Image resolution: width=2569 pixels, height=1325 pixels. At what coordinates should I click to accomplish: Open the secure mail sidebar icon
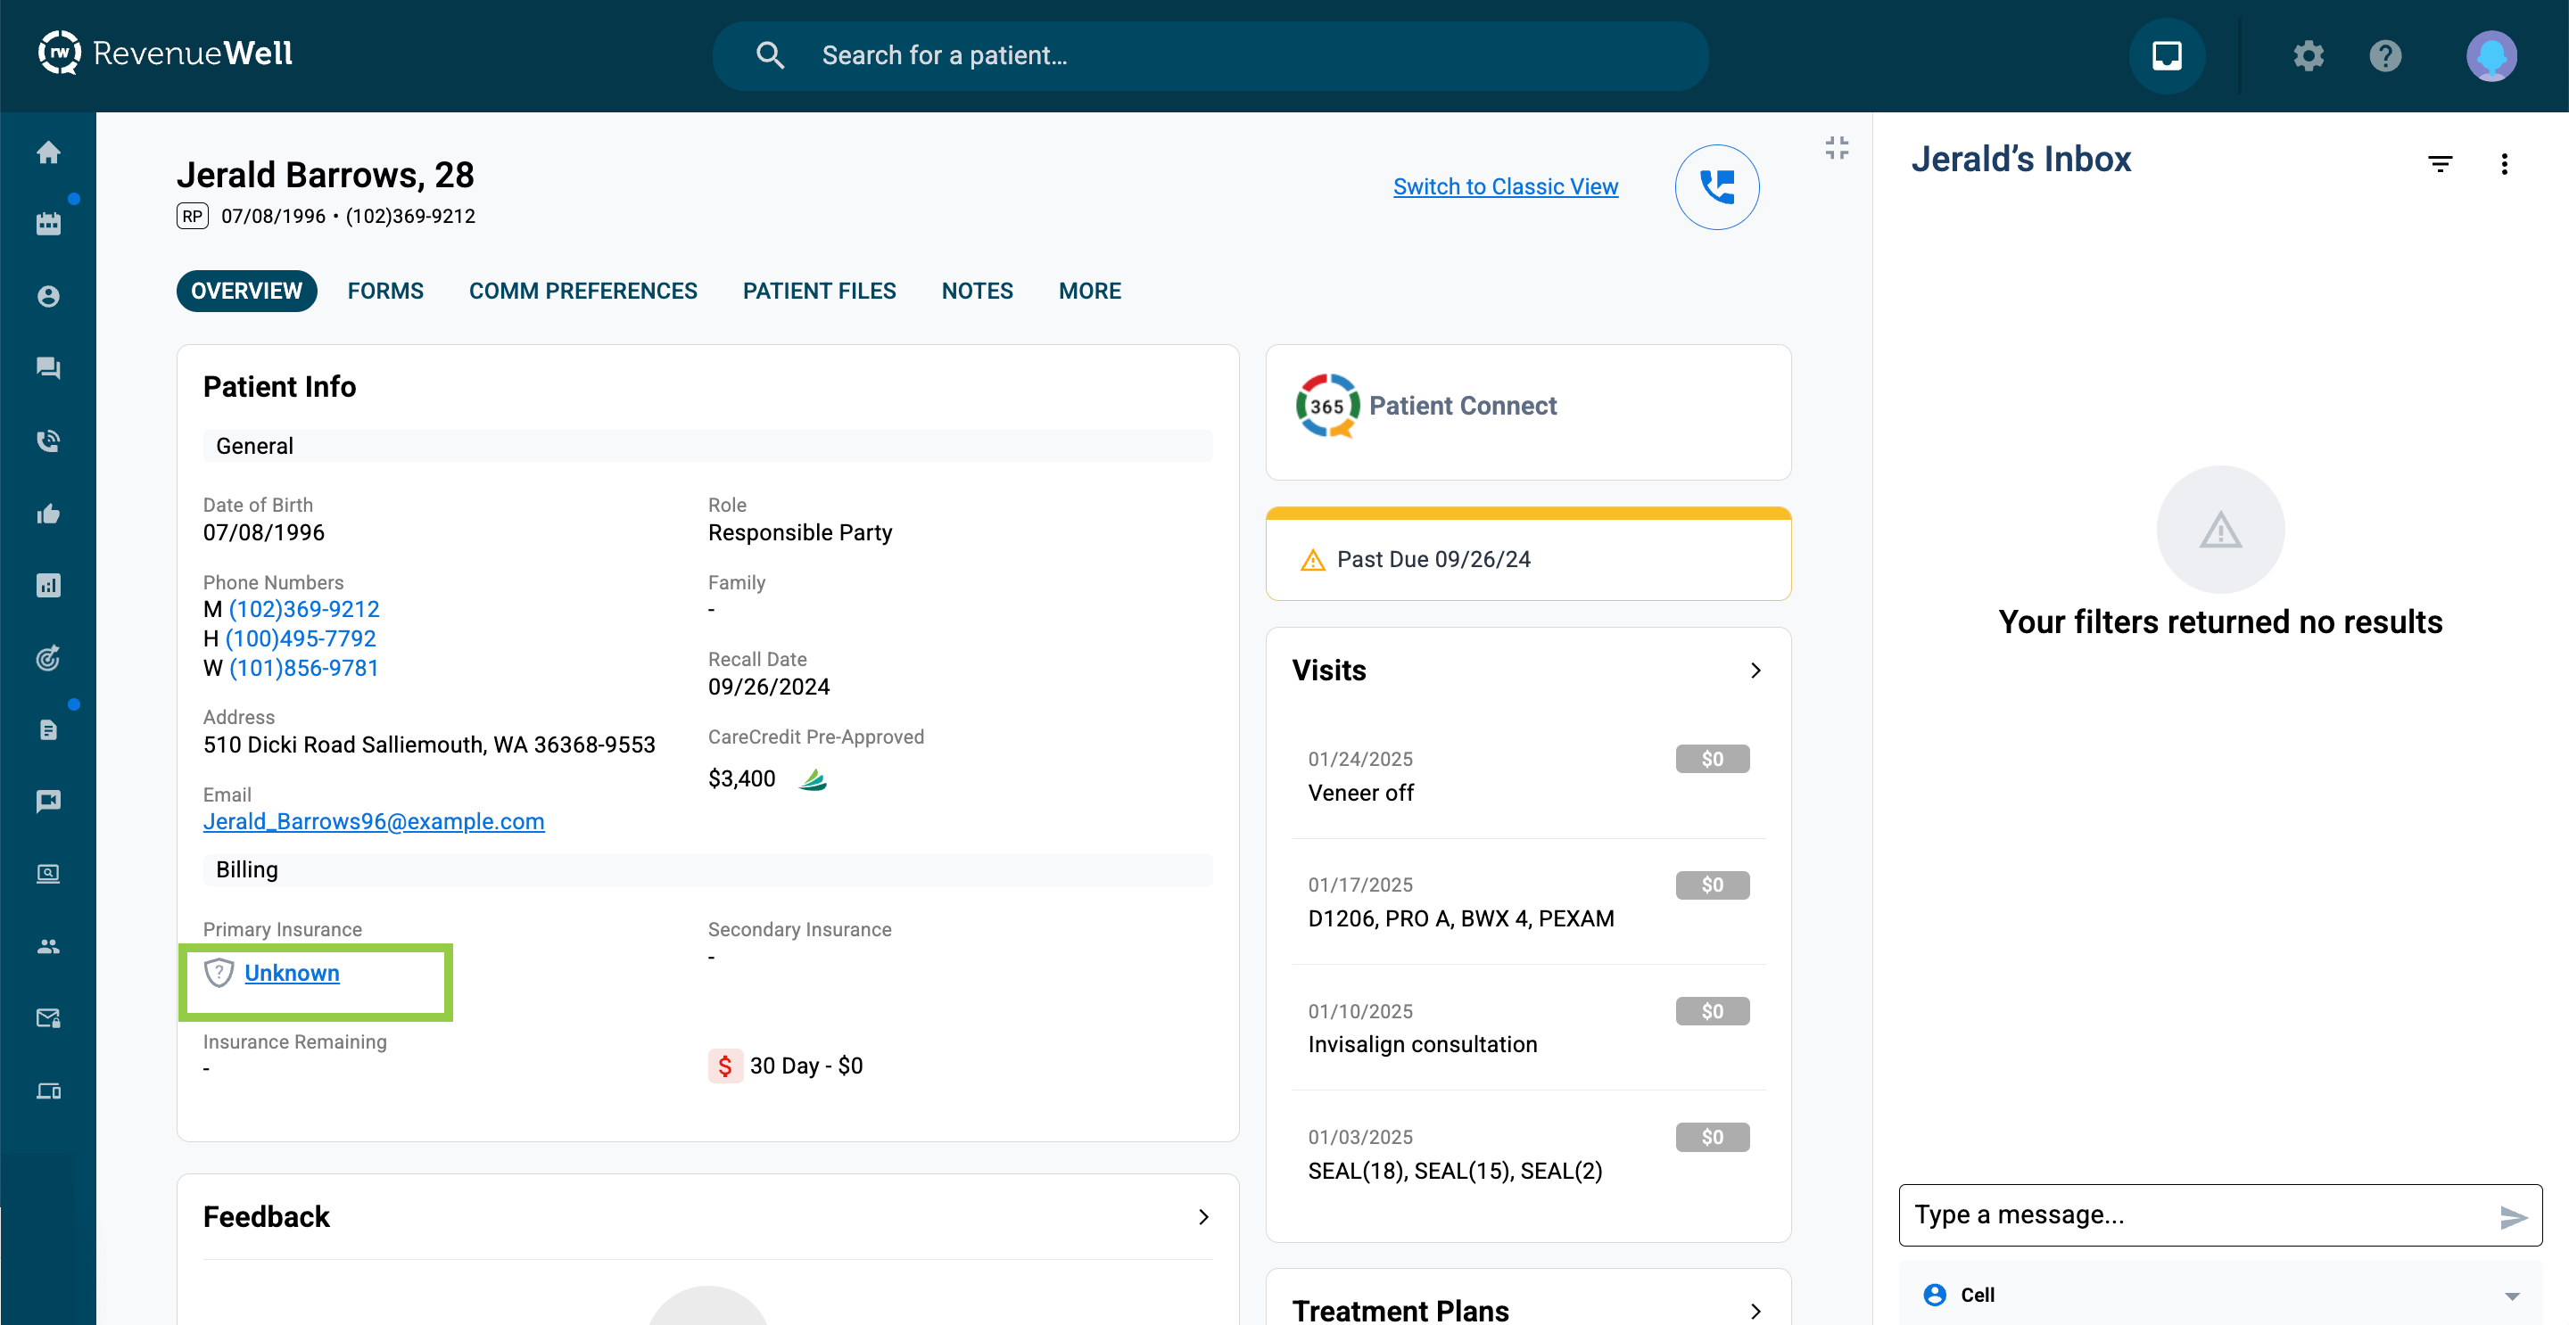click(48, 1018)
